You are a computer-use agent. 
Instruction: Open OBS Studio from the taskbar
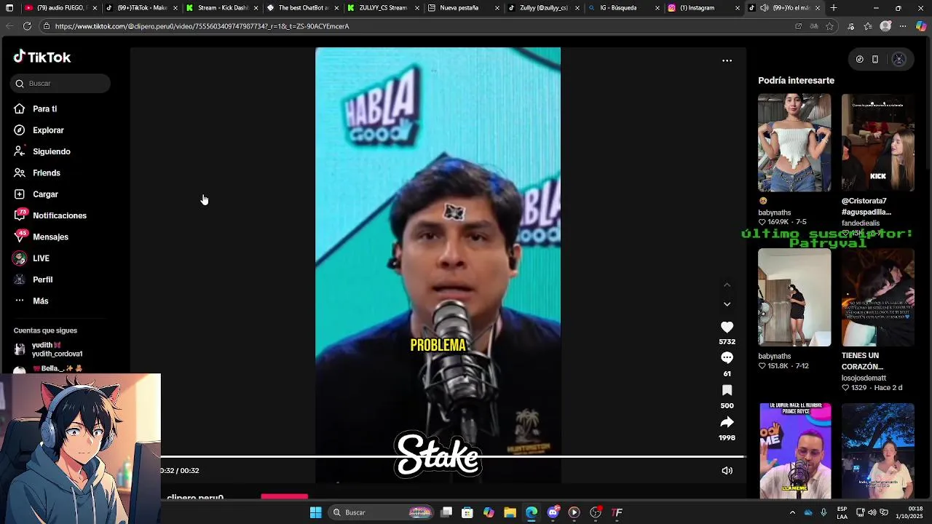pos(596,512)
